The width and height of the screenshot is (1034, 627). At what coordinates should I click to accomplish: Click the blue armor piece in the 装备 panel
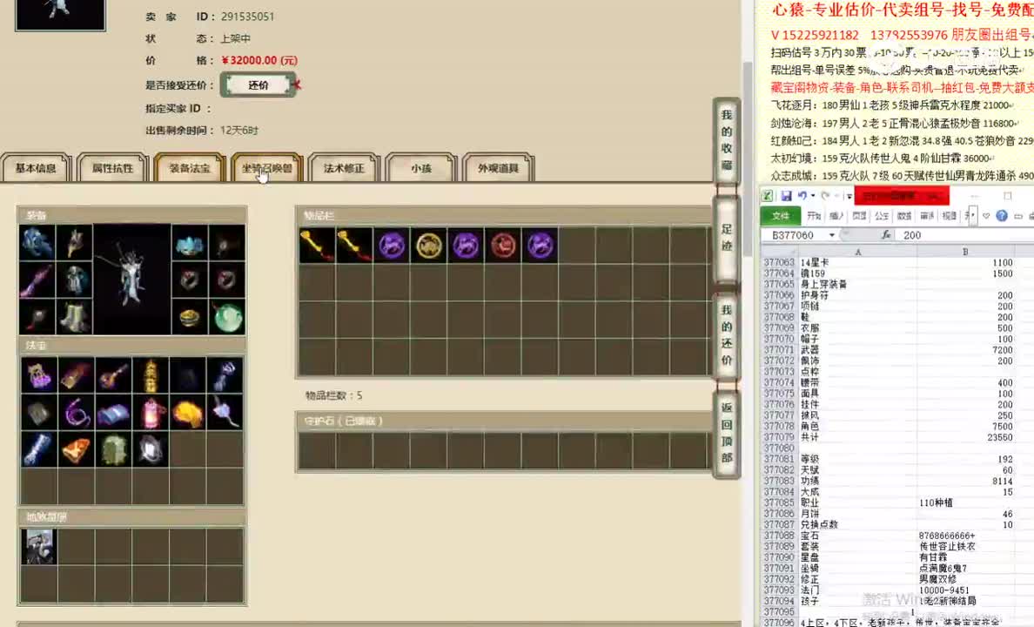tap(37, 242)
